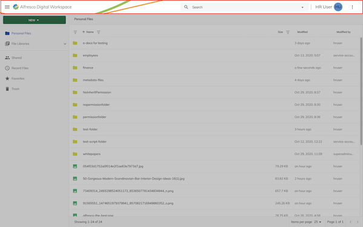This screenshot has width=363, height=227.
Task: Click the Trash bin icon
Action: click(7, 89)
